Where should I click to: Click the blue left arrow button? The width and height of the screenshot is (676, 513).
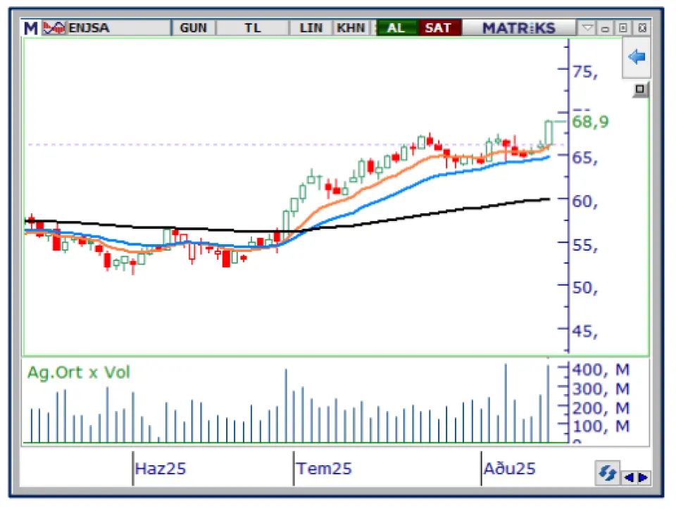tap(637, 57)
